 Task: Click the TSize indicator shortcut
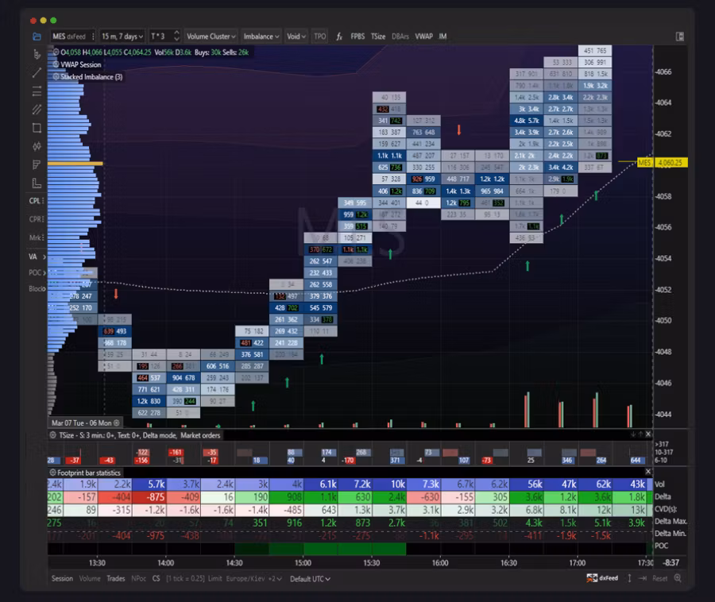tap(379, 37)
